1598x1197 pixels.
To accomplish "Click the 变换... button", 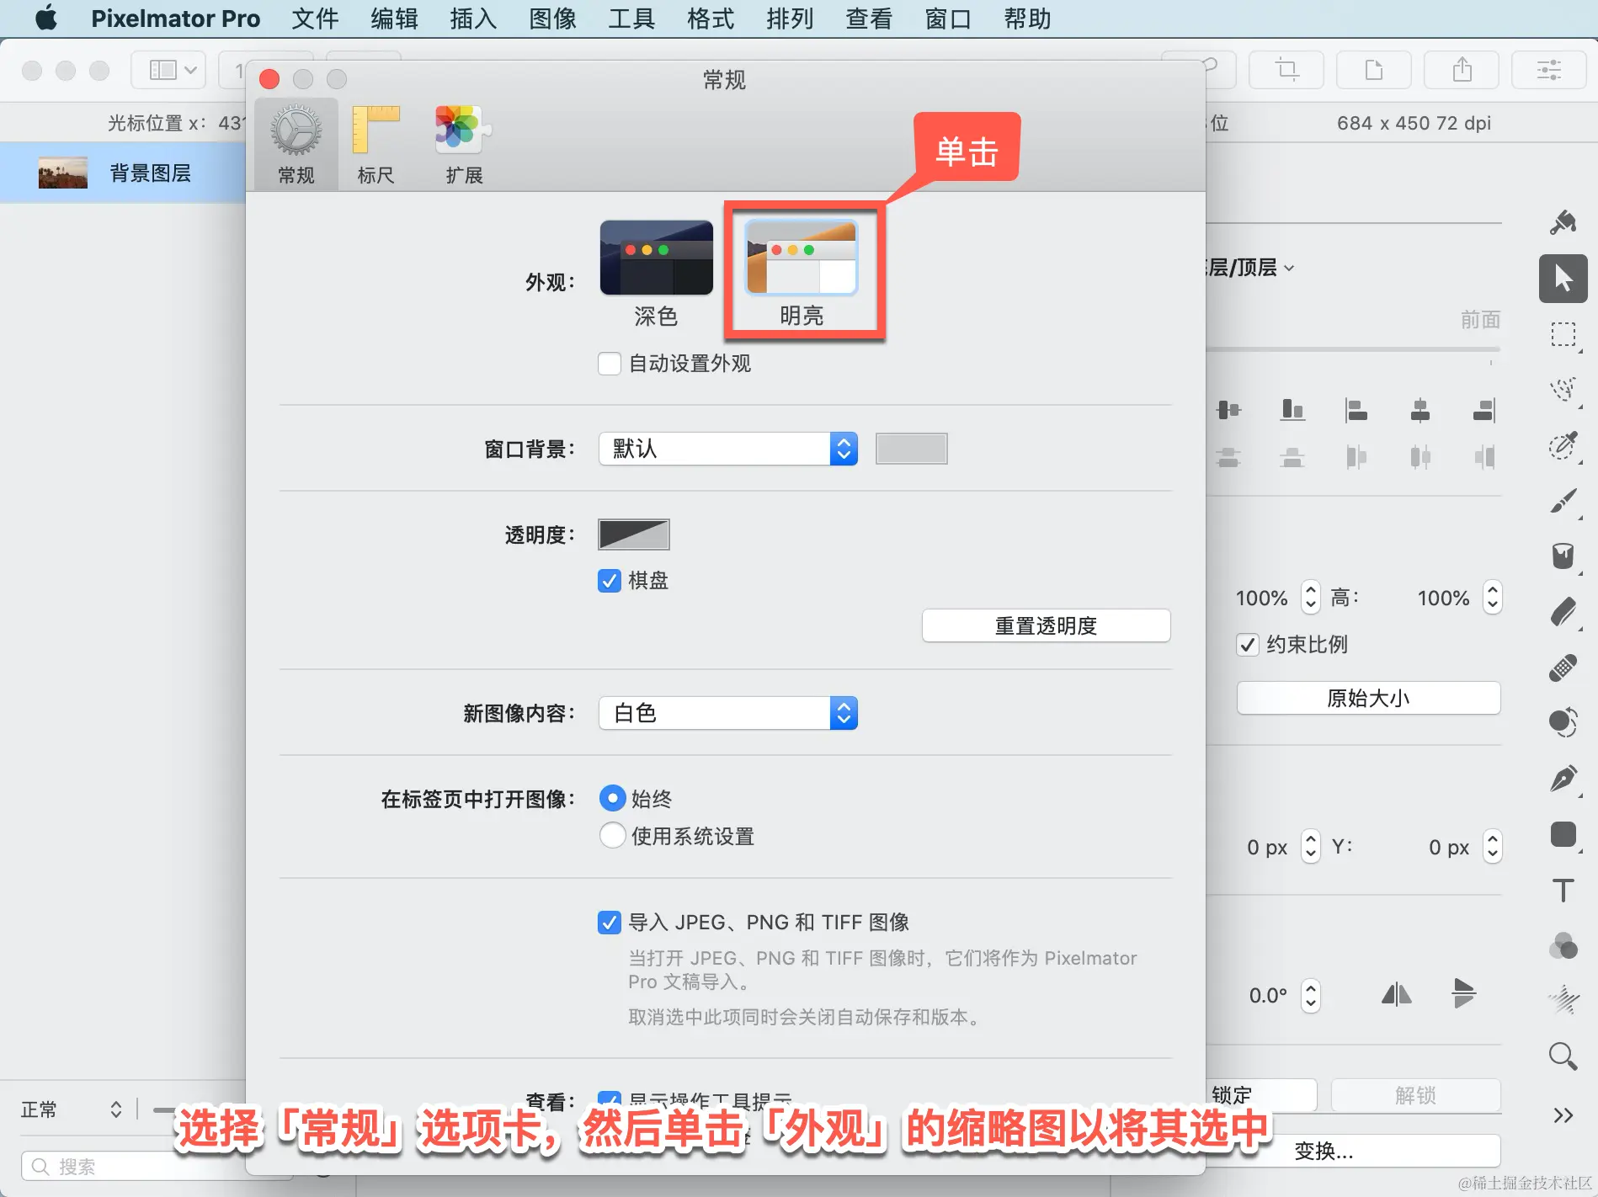I will point(1354,1151).
